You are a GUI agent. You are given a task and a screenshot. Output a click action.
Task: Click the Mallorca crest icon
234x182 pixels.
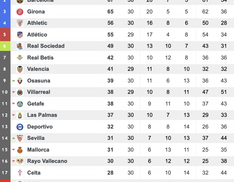(x=20, y=150)
